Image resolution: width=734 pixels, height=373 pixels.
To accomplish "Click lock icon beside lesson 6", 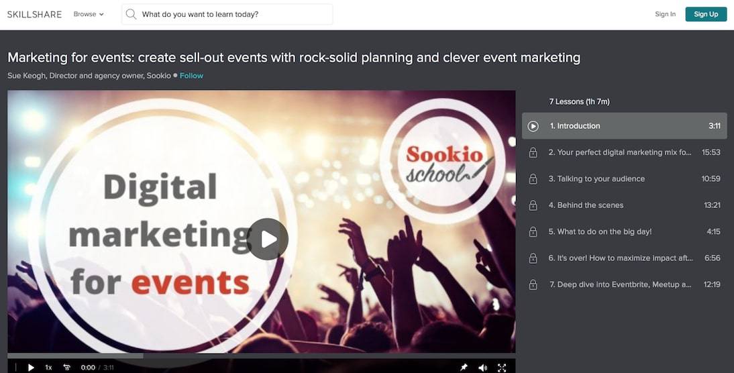I will pyautogui.click(x=533, y=258).
